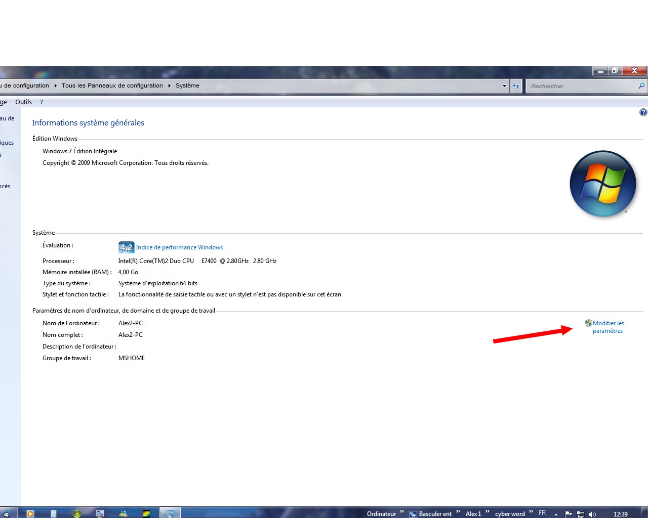Open the Outils menu

click(23, 102)
